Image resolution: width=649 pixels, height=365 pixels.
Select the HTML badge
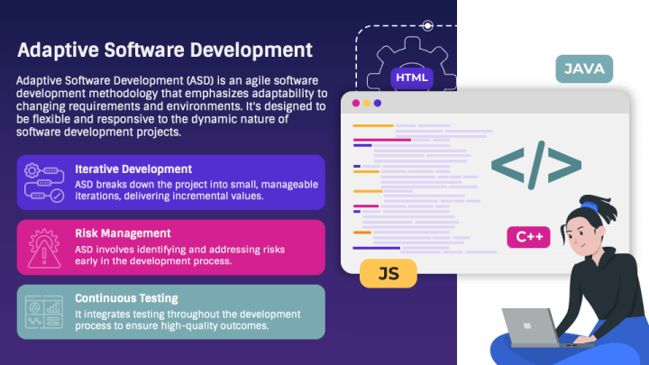(x=412, y=78)
